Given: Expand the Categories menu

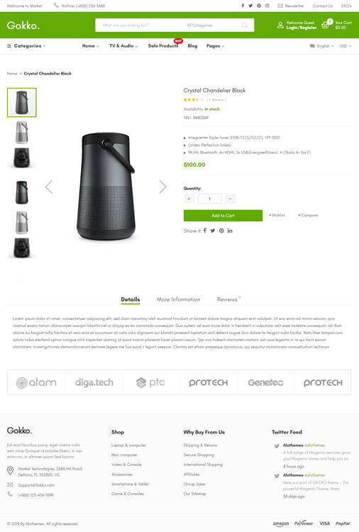Looking at the screenshot, I should point(26,46).
